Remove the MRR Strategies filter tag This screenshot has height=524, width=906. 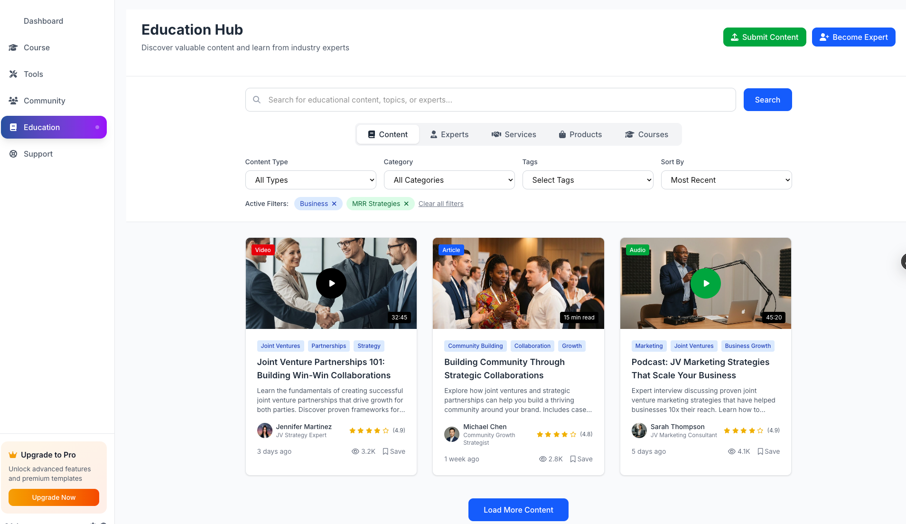[x=406, y=204]
